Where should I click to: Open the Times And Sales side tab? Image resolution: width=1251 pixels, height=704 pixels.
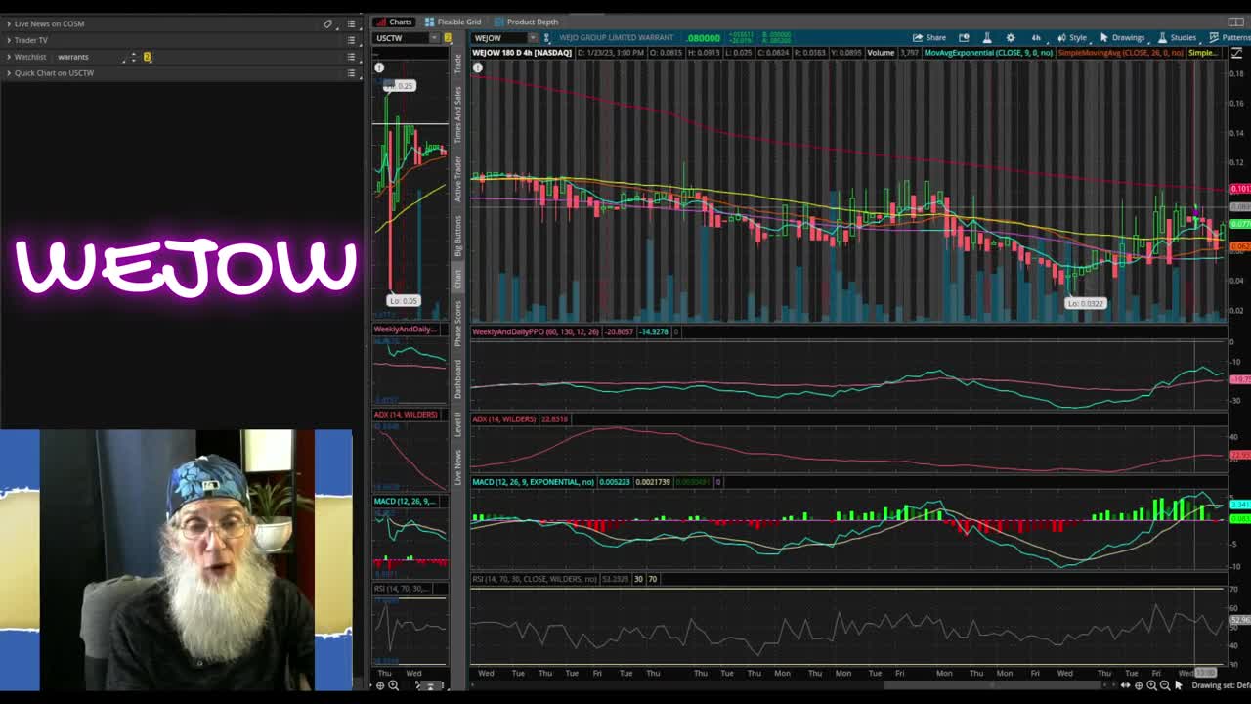(457, 115)
